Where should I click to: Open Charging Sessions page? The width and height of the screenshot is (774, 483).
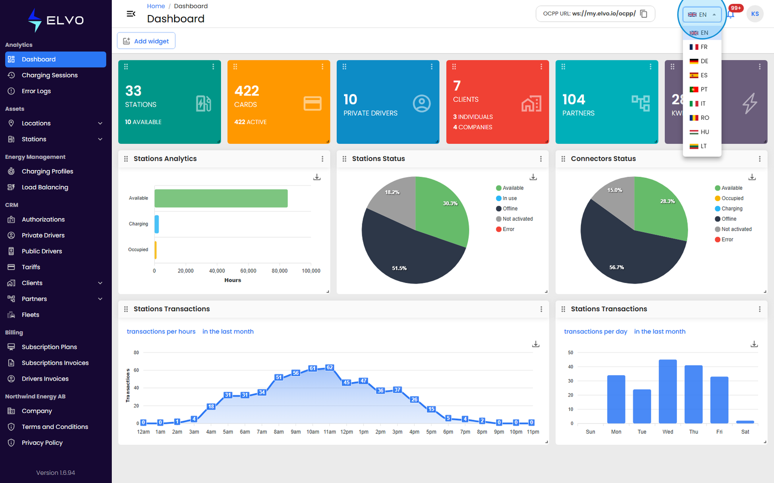pyautogui.click(x=56, y=75)
